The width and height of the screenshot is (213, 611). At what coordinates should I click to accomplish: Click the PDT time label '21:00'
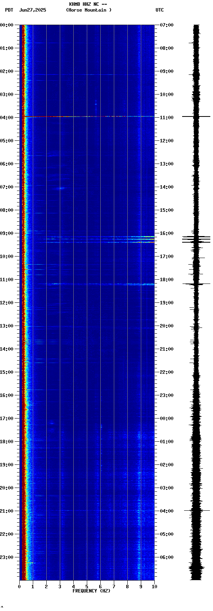pos(7,511)
